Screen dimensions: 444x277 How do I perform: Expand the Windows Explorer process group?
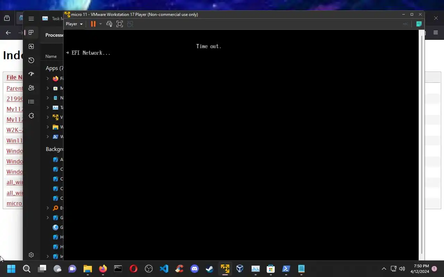[x=48, y=127]
